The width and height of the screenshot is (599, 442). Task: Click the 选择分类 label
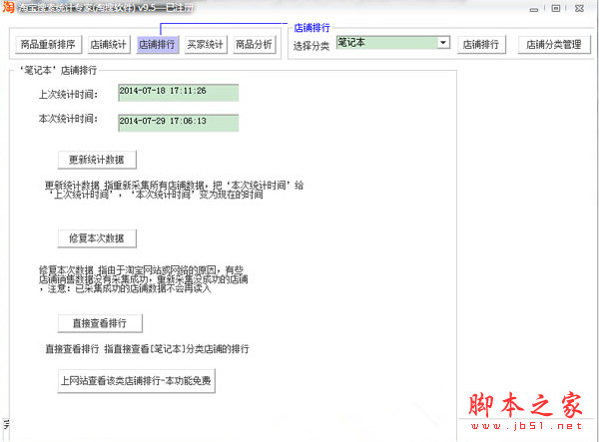click(x=310, y=46)
